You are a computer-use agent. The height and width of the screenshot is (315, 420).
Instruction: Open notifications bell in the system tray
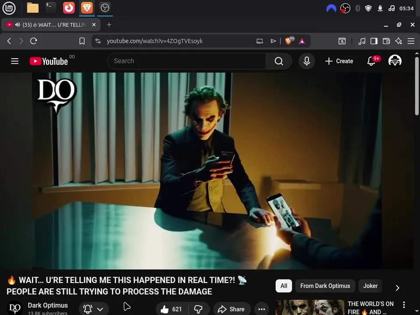tap(380, 8)
